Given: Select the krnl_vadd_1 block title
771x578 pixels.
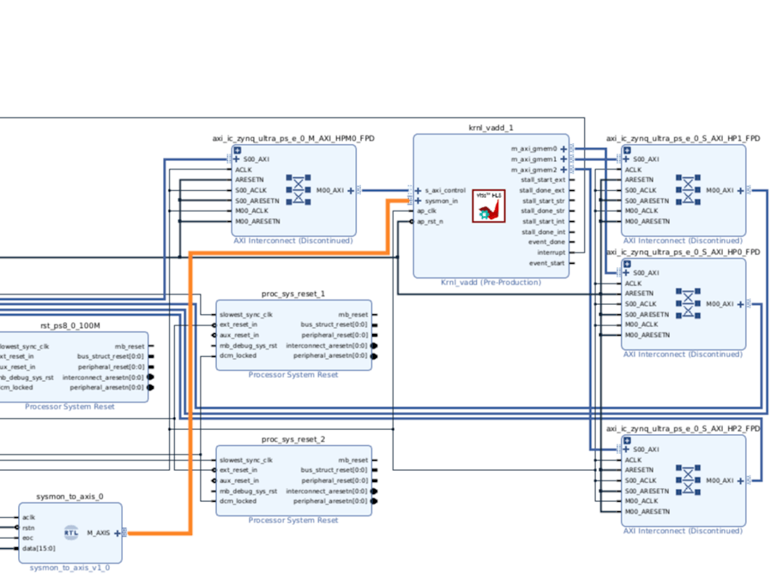Looking at the screenshot, I should [x=491, y=128].
